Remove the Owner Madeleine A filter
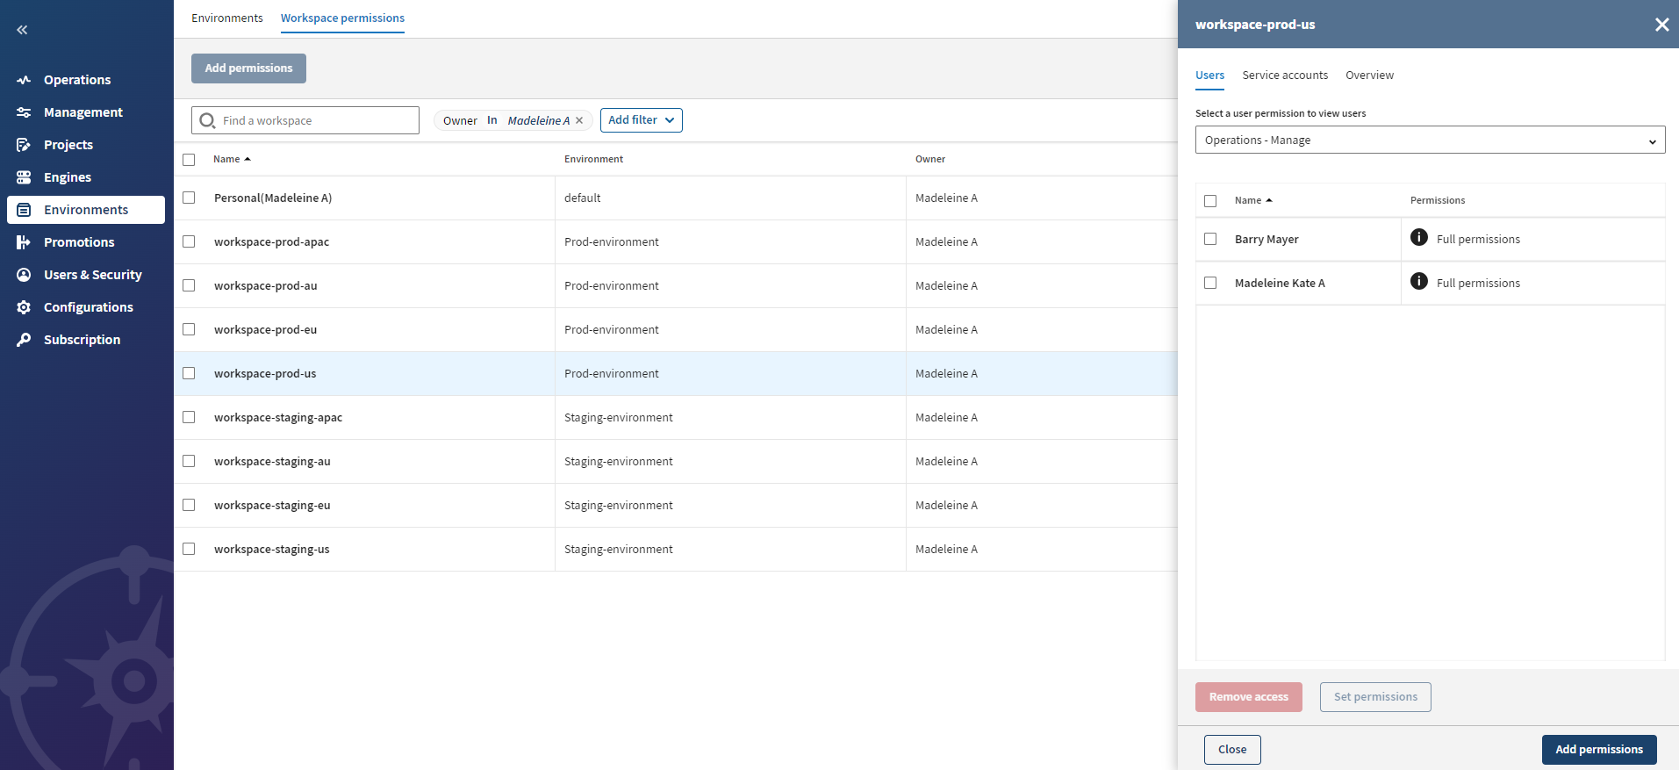The image size is (1679, 770). (x=579, y=121)
